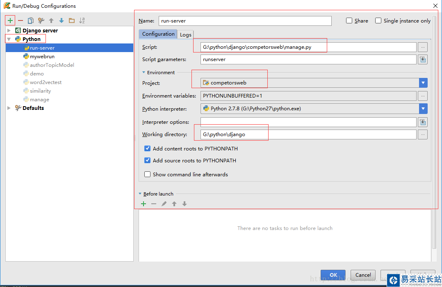Remove selected configuration with red minus icon
The height and width of the screenshot is (287, 442).
pyautogui.click(x=21, y=20)
